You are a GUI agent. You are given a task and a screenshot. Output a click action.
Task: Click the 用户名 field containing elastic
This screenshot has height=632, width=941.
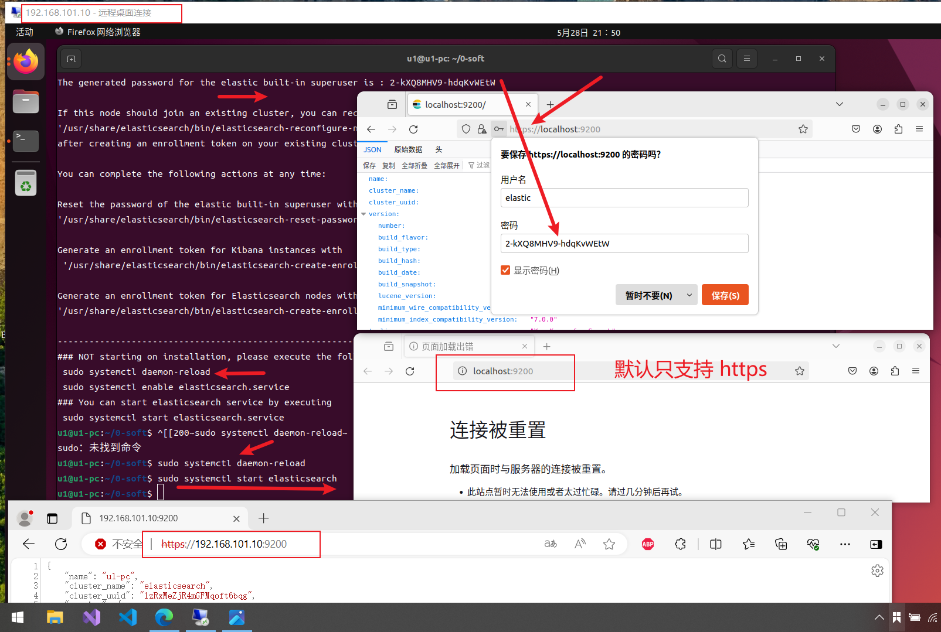pos(624,197)
